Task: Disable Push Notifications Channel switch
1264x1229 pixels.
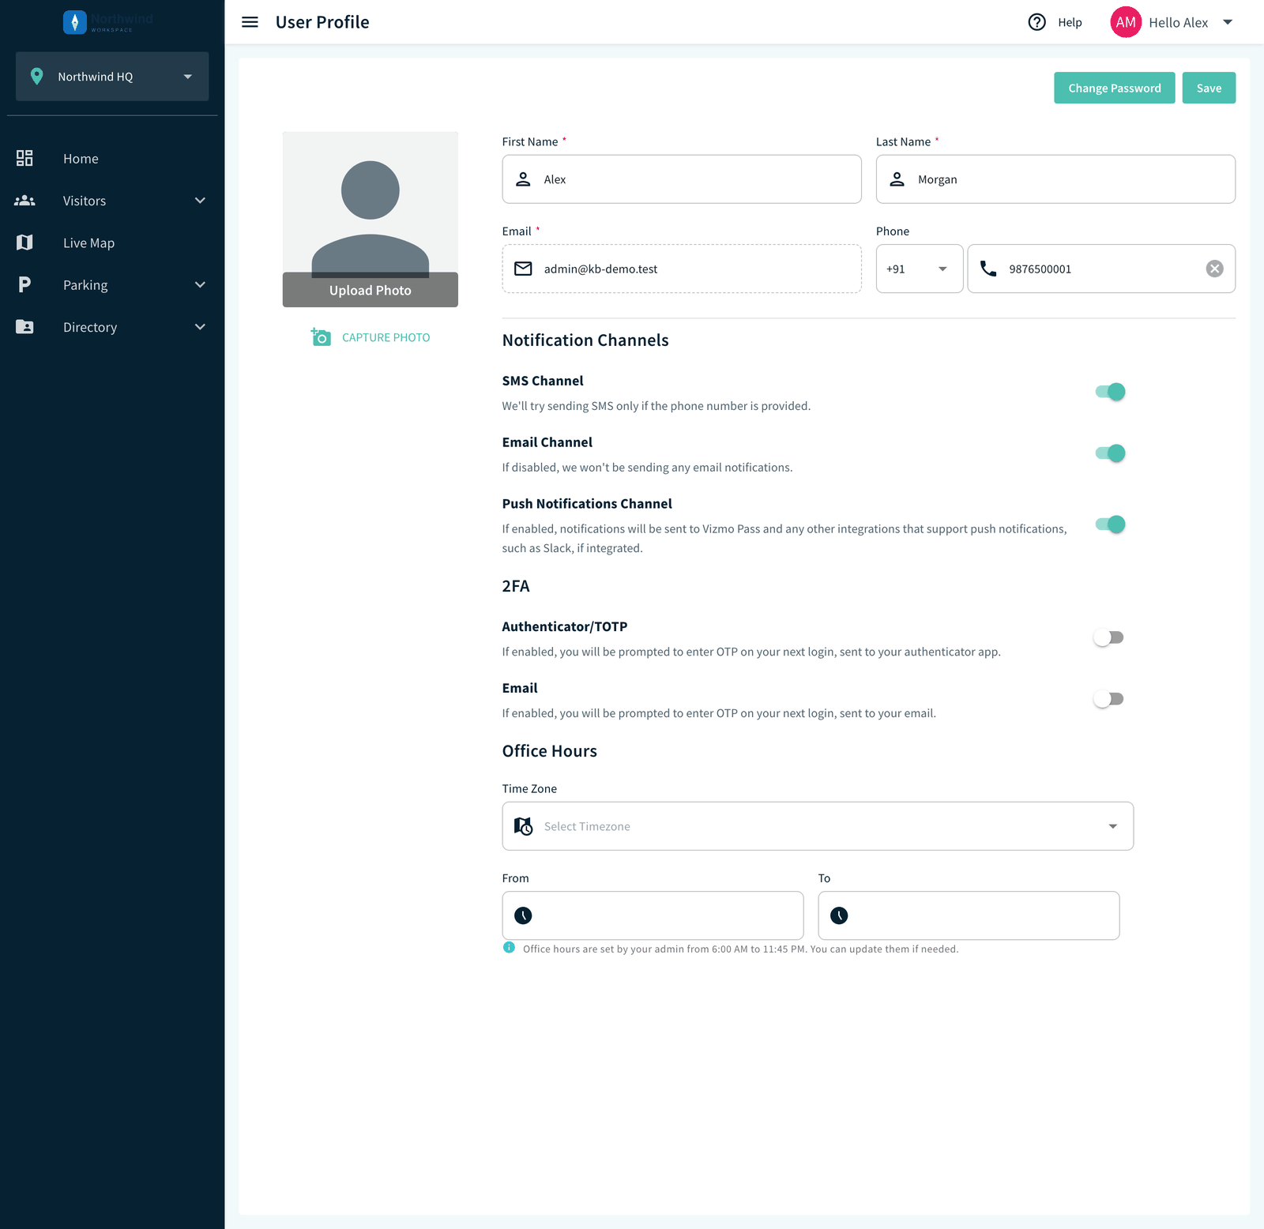Action: click(x=1110, y=524)
